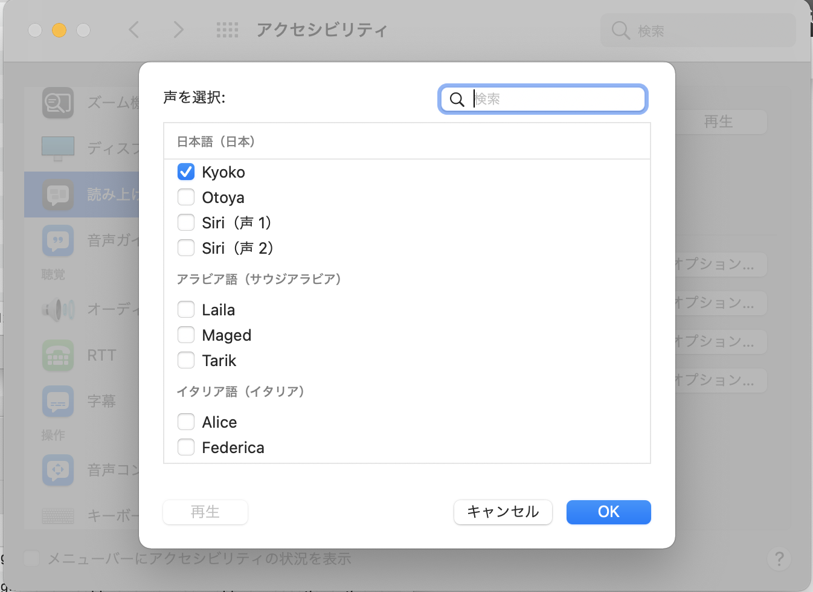Click the Captions icon in the sidebar
This screenshot has width=813, height=592.
[58, 401]
